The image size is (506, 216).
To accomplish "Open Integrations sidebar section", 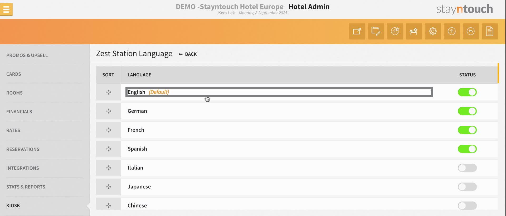I will (23, 168).
